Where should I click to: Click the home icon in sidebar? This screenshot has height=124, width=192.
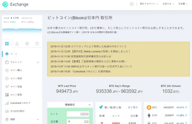click(x=7, y=54)
